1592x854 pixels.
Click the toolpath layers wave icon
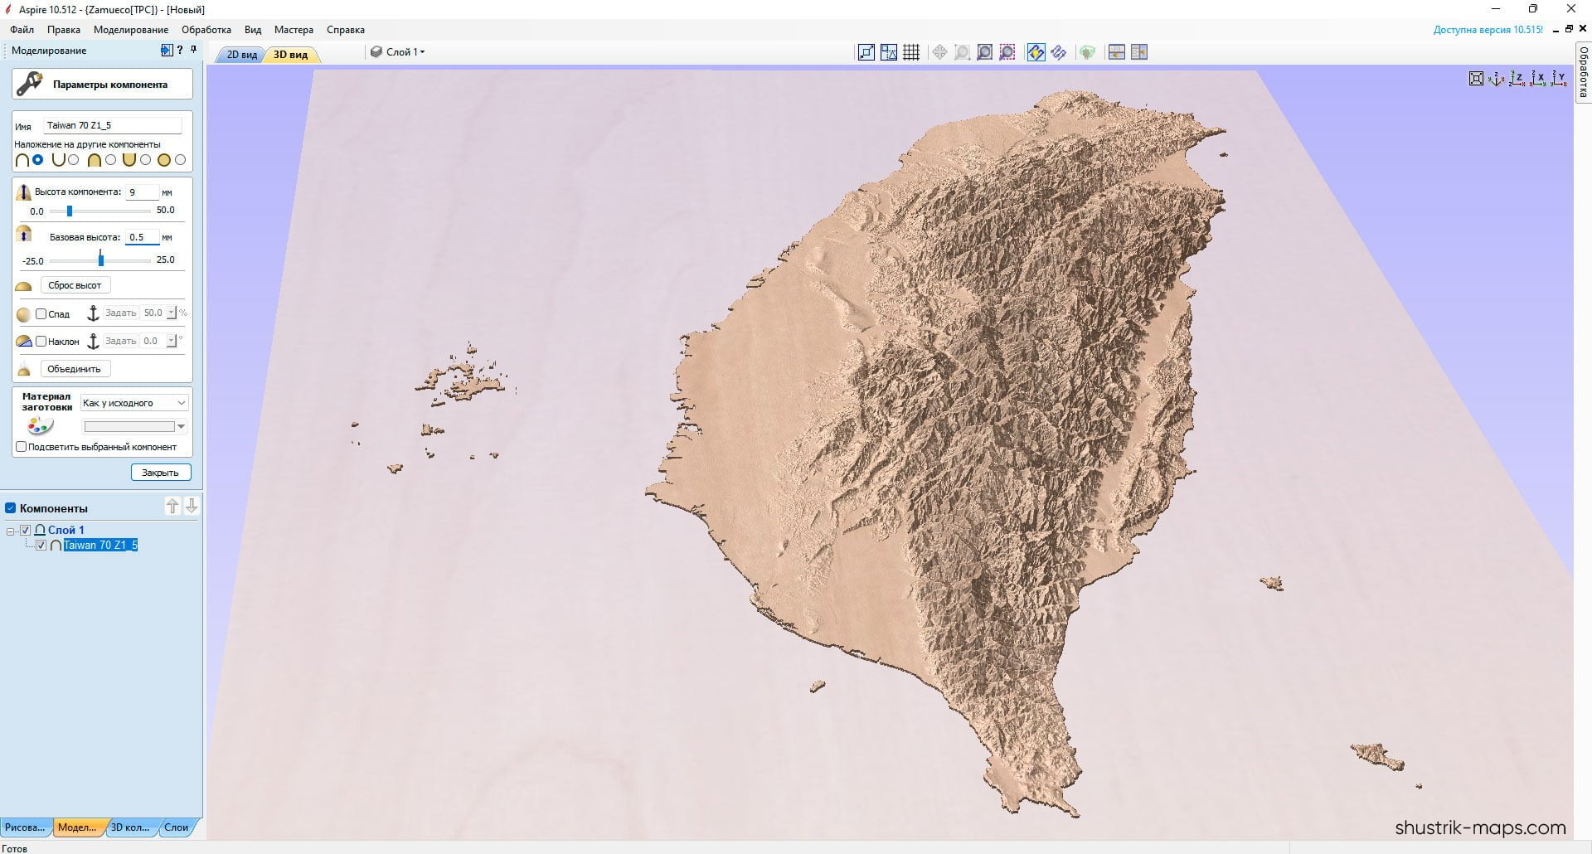pyautogui.click(x=1059, y=52)
